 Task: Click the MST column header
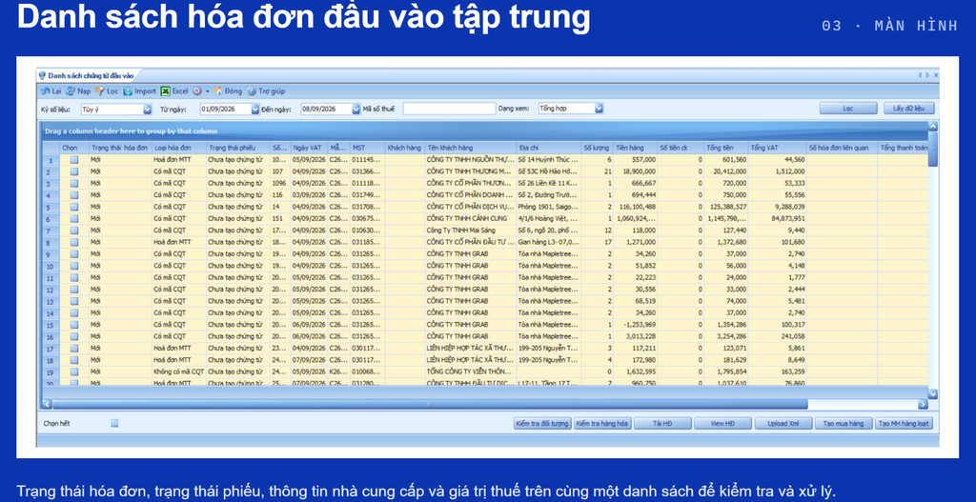tap(367, 148)
